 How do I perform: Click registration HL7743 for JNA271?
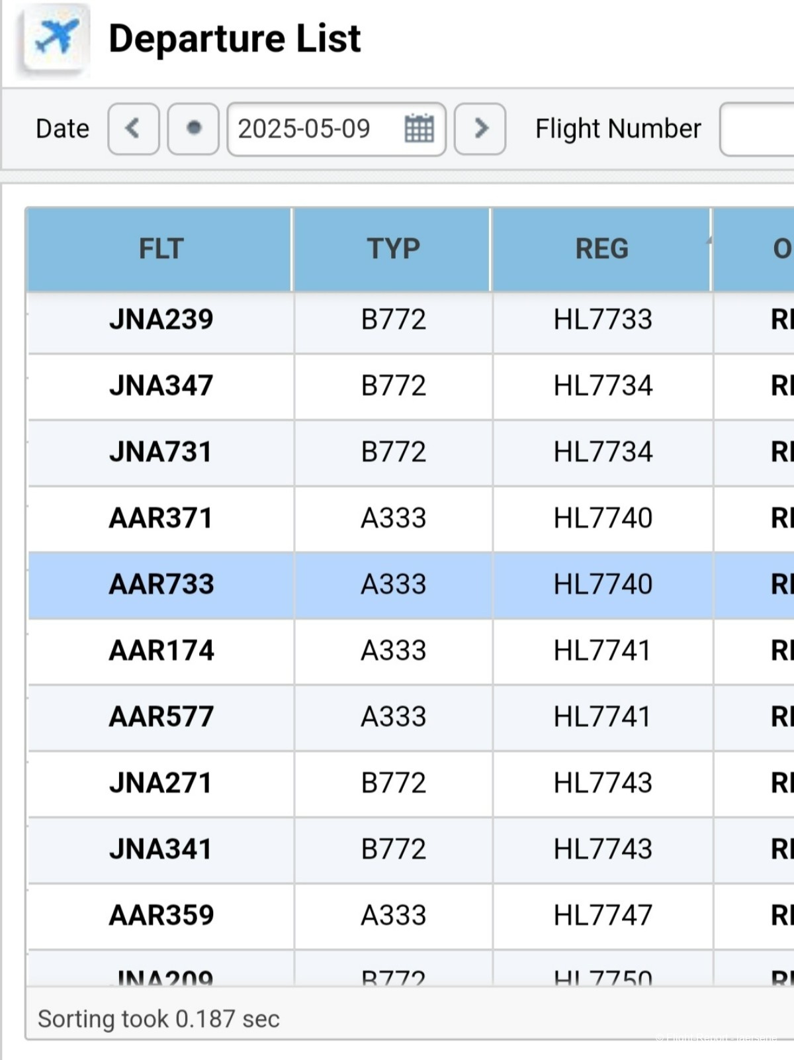pyautogui.click(x=602, y=783)
